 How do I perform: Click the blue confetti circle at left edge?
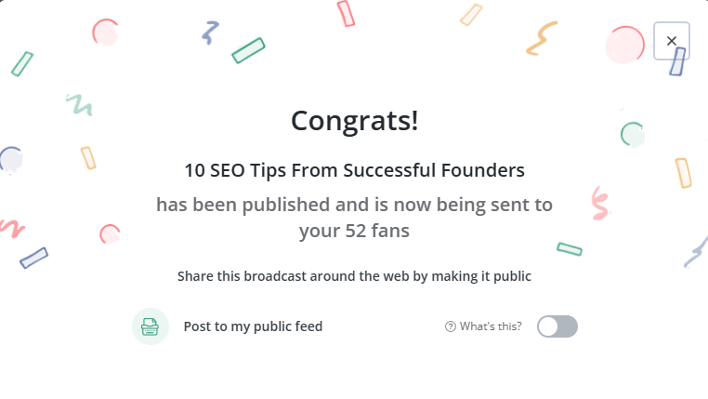tap(10, 160)
